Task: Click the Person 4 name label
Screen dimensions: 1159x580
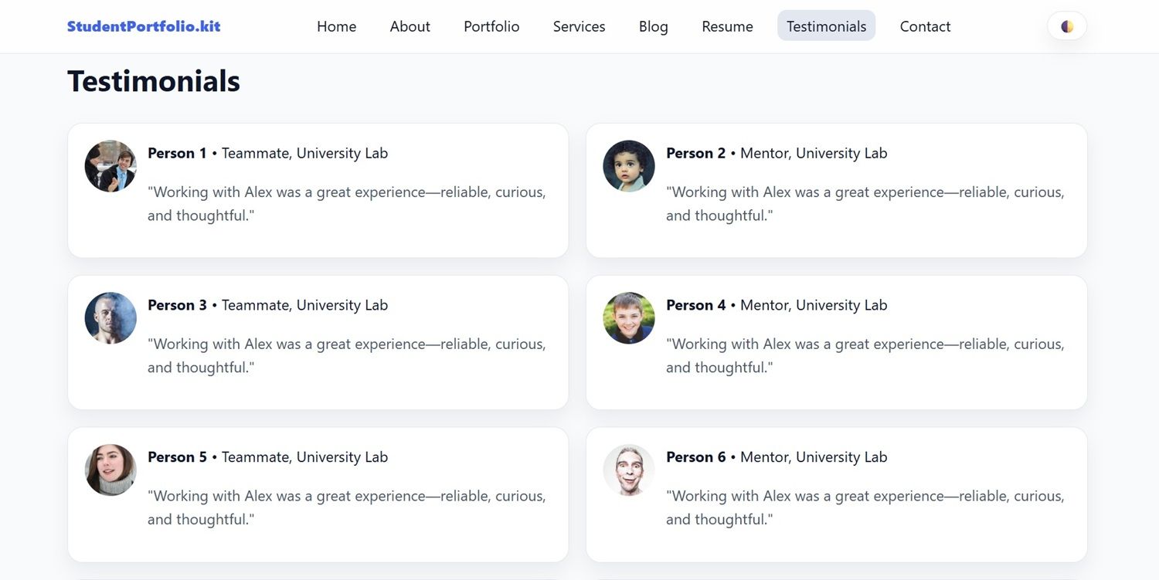Action: click(x=695, y=305)
